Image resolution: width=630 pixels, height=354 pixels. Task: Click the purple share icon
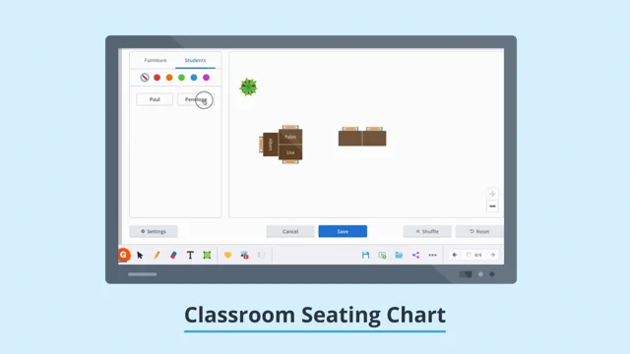click(x=415, y=255)
